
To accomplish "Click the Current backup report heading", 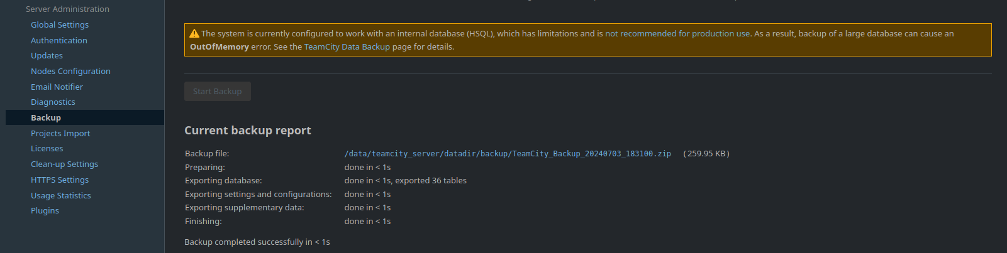I will pyautogui.click(x=248, y=130).
